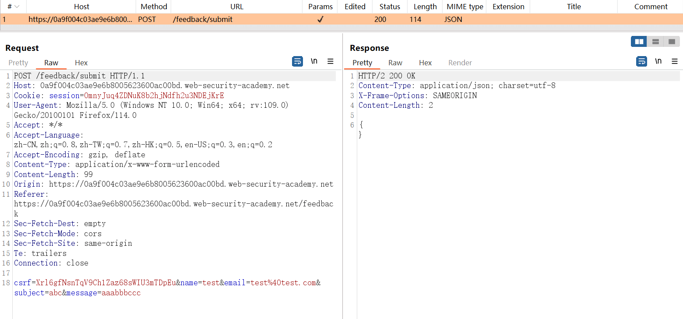683x319 pixels.
Task: Click the sort arrow in # column
Action: [17, 7]
